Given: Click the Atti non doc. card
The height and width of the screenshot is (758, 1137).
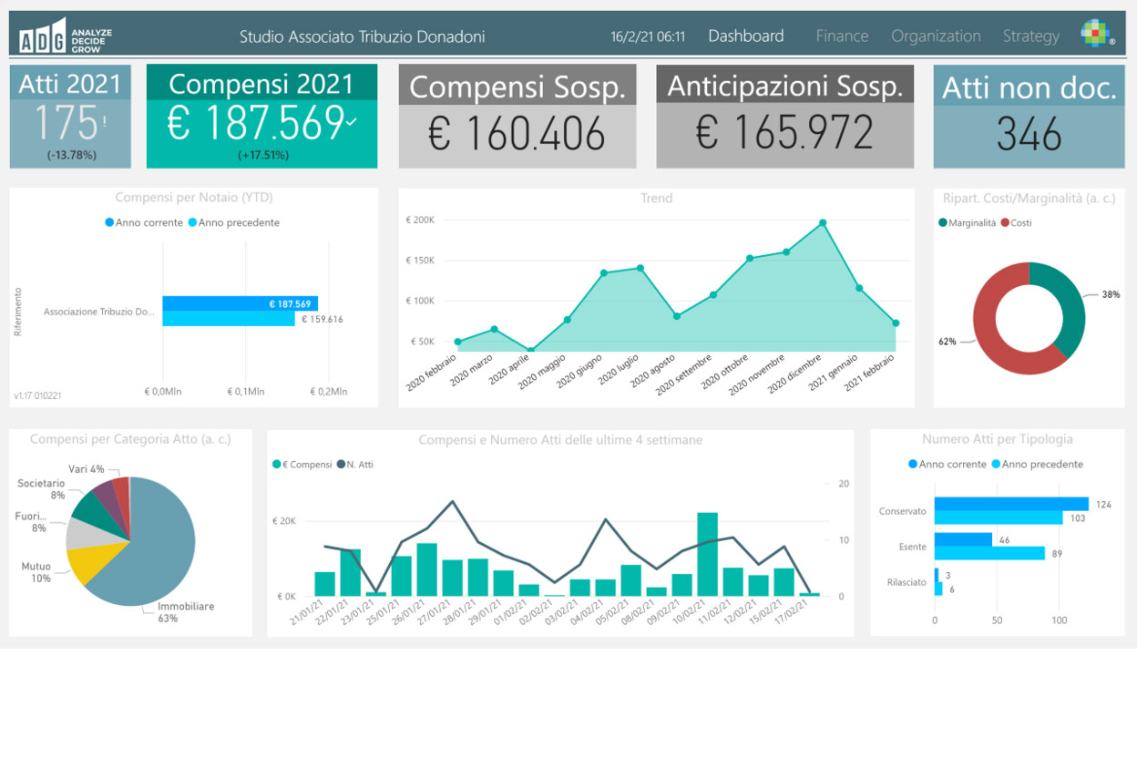Looking at the screenshot, I should (1029, 117).
